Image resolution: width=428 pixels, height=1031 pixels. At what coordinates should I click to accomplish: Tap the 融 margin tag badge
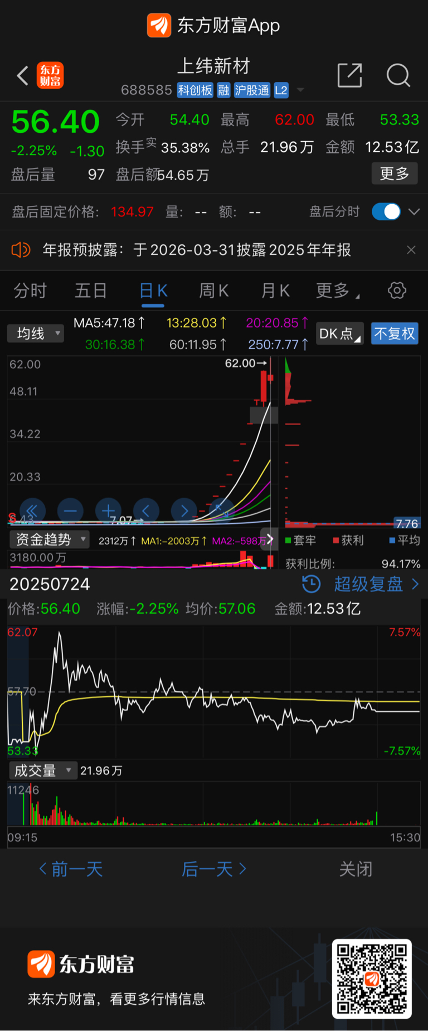tap(223, 90)
